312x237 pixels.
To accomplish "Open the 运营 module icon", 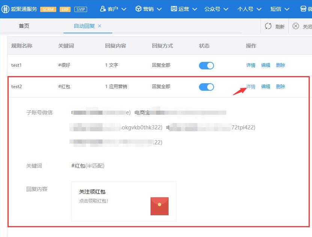I will [174, 8].
